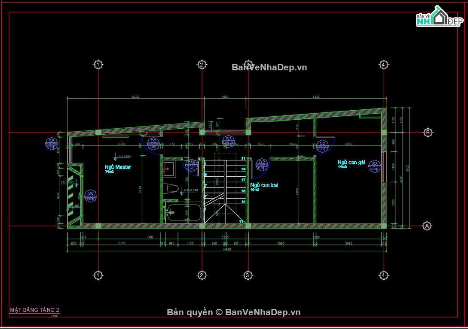
Task: Select the HT+3.570 elevation marker
Action: coord(191,190)
